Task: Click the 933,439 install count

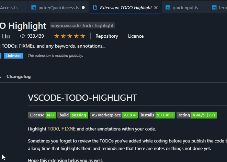Action: pos(36,36)
